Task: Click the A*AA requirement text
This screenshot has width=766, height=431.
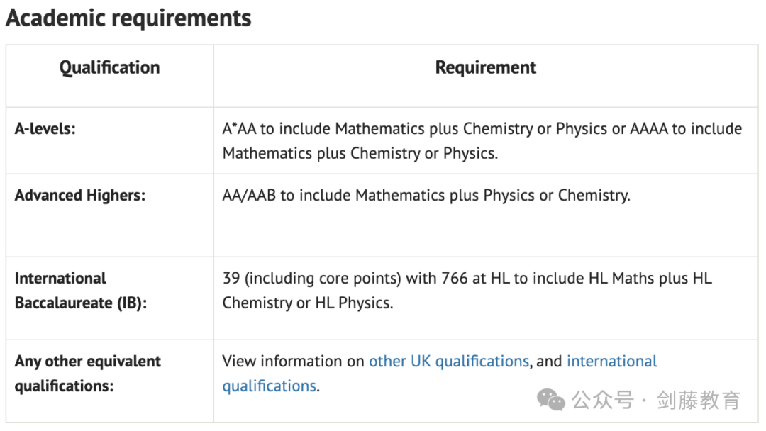Action: point(482,141)
